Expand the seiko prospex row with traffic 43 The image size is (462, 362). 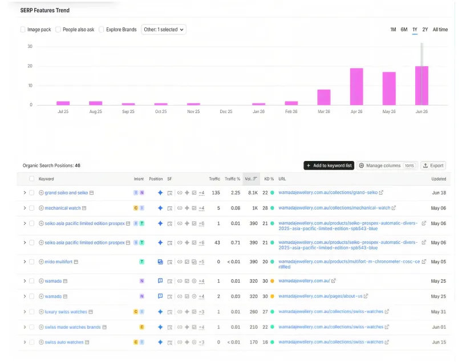25,243
